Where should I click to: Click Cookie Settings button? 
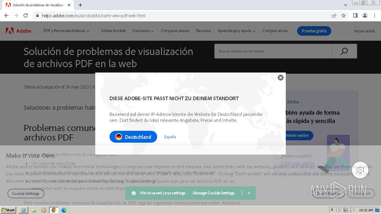(26, 193)
